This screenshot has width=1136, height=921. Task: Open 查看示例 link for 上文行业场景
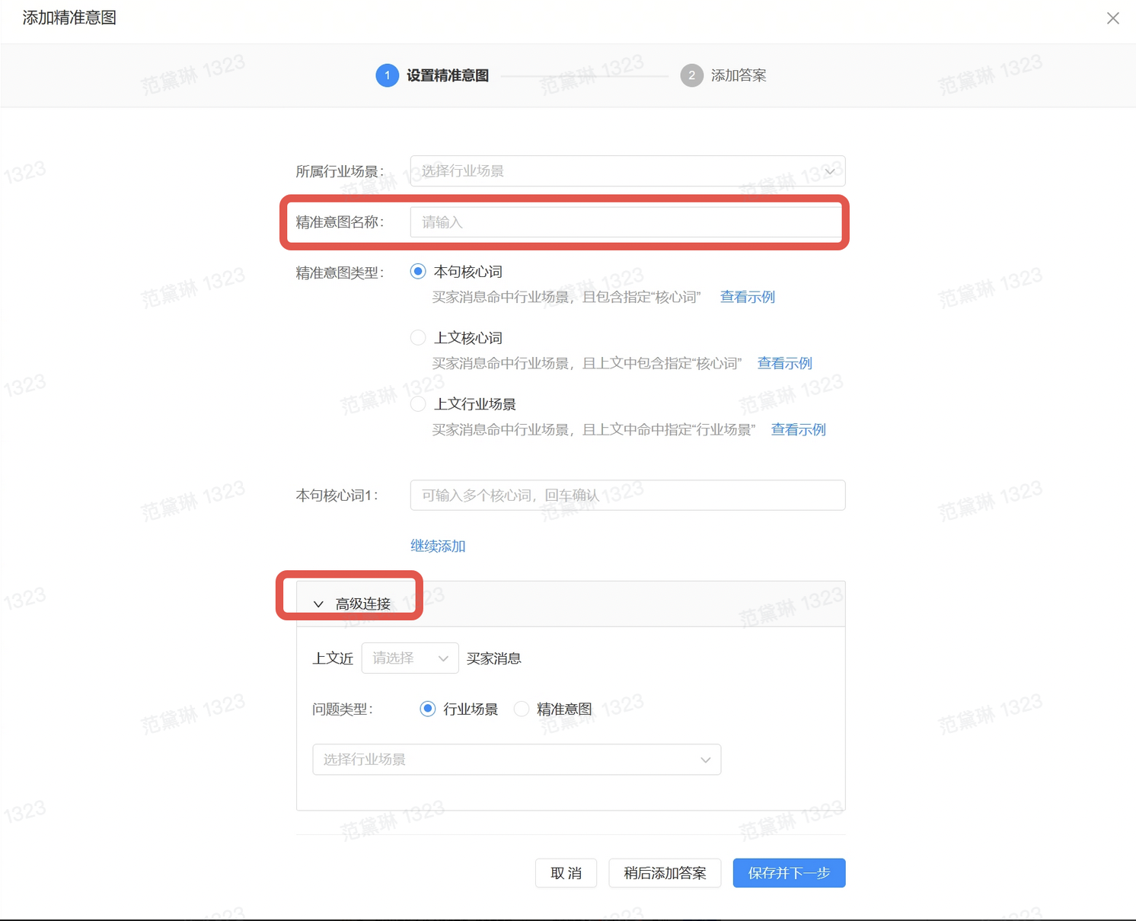point(798,429)
